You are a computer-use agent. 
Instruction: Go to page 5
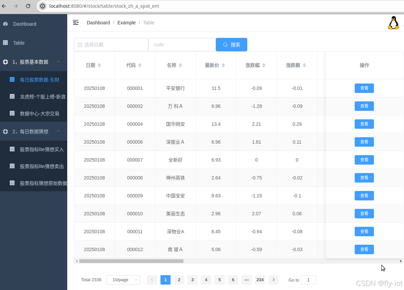(220, 280)
